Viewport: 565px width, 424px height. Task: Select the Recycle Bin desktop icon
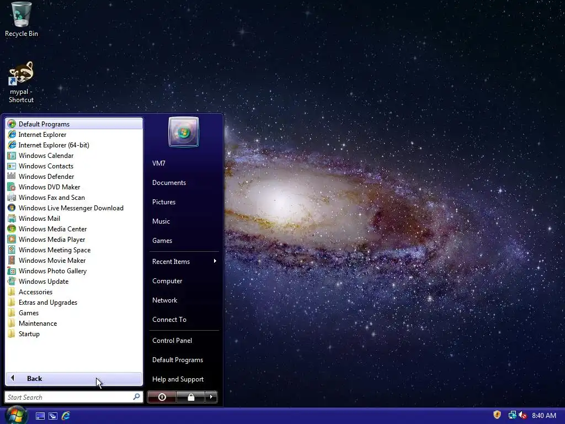(x=22, y=20)
